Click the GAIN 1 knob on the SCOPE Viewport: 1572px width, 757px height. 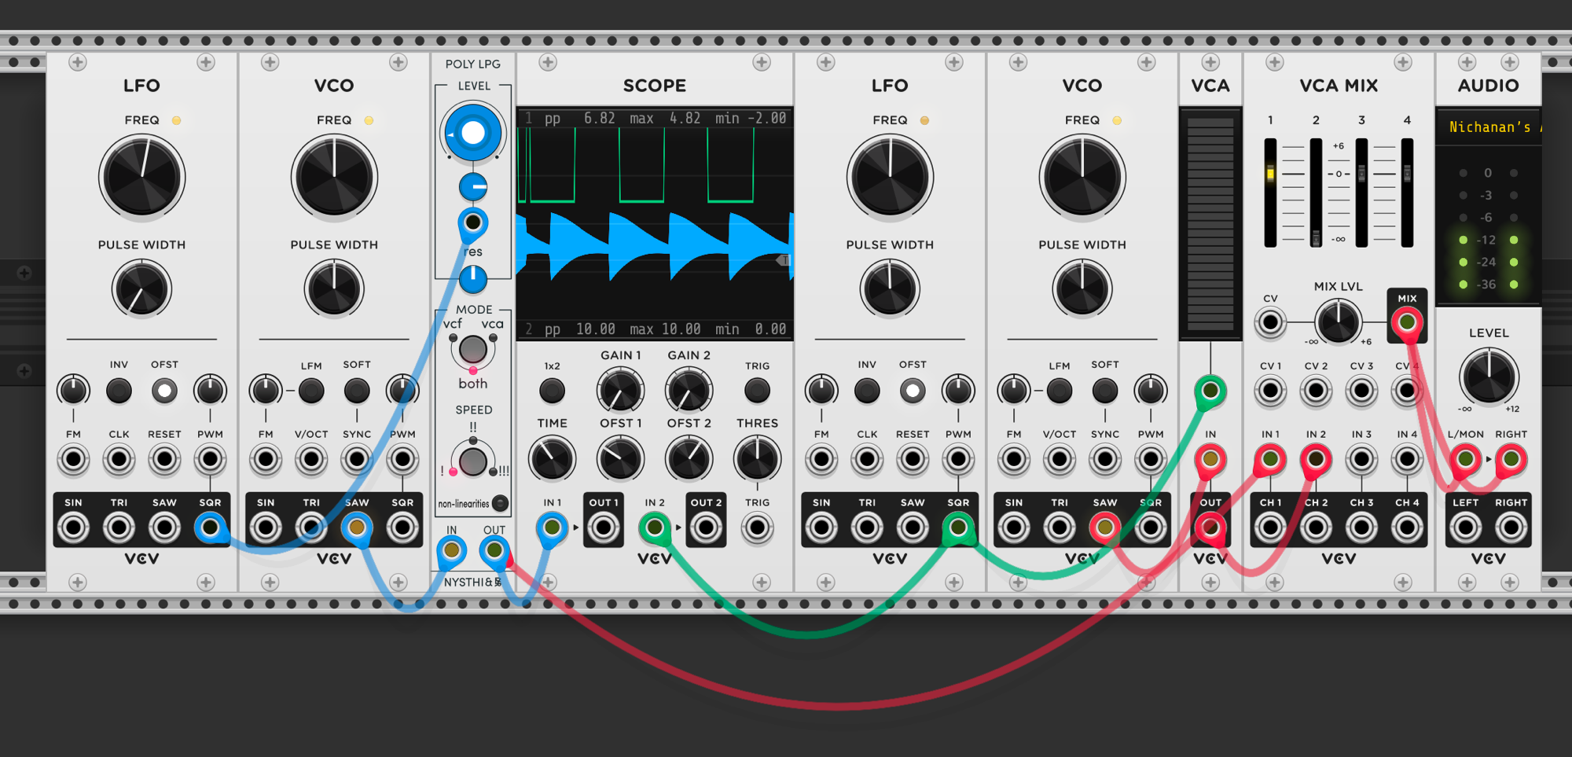[620, 390]
